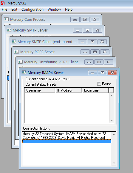Screen dimensions: 133x173
Task: Minimize the Mercury SMTP Client window
Action: click(x=82, y=42)
